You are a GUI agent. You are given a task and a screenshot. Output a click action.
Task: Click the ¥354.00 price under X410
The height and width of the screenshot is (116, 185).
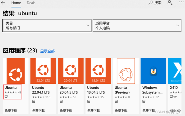[175, 111]
